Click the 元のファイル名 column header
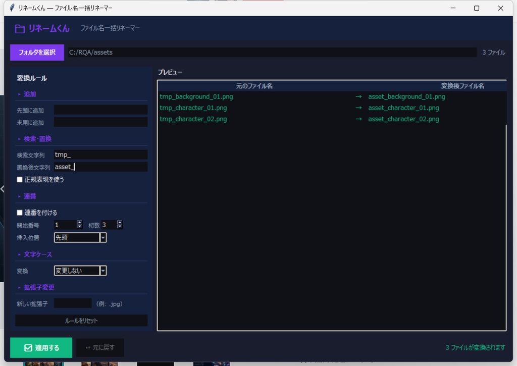 (x=254, y=86)
